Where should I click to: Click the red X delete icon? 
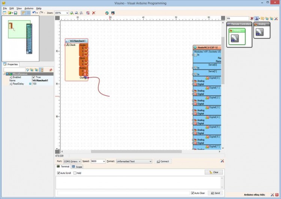pyautogui.click(x=94, y=13)
